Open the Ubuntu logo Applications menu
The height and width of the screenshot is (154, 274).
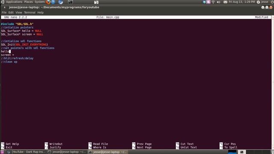pos(3,2)
